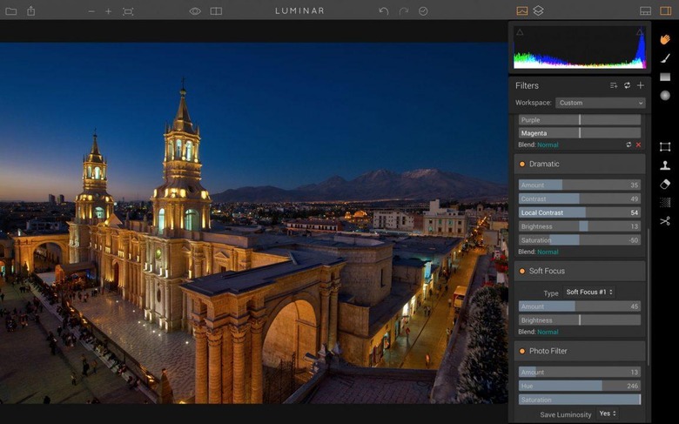The image size is (679, 424).
Task: Open the Workspace Custom dropdown
Action: [x=601, y=103]
